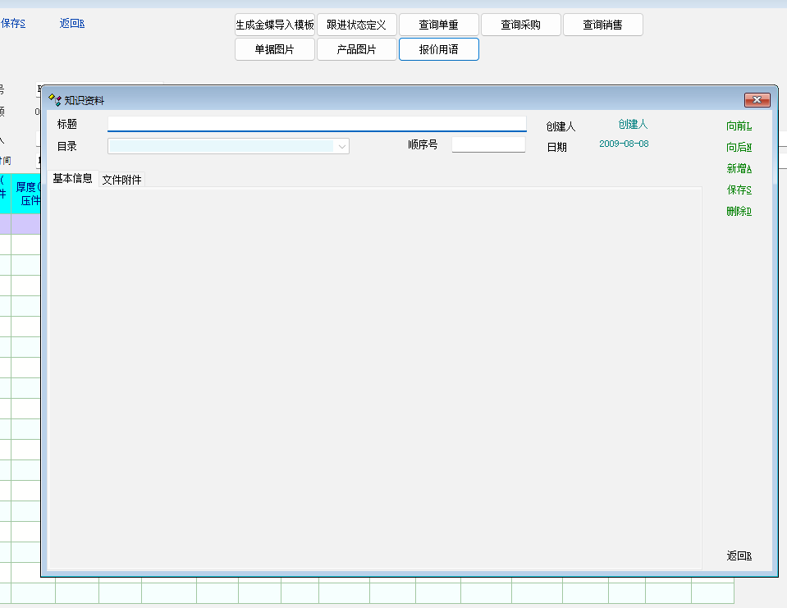Click the 报价用语 button
This screenshot has height=608, width=787.
point(438,49)
